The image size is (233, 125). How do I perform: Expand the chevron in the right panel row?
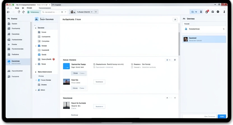coord(223,29)
